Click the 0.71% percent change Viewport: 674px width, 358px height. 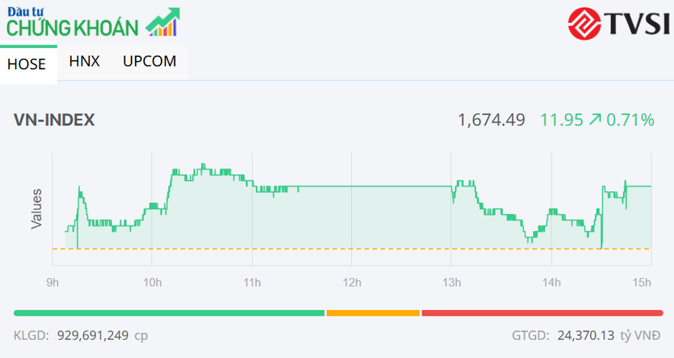click(631, 120)
